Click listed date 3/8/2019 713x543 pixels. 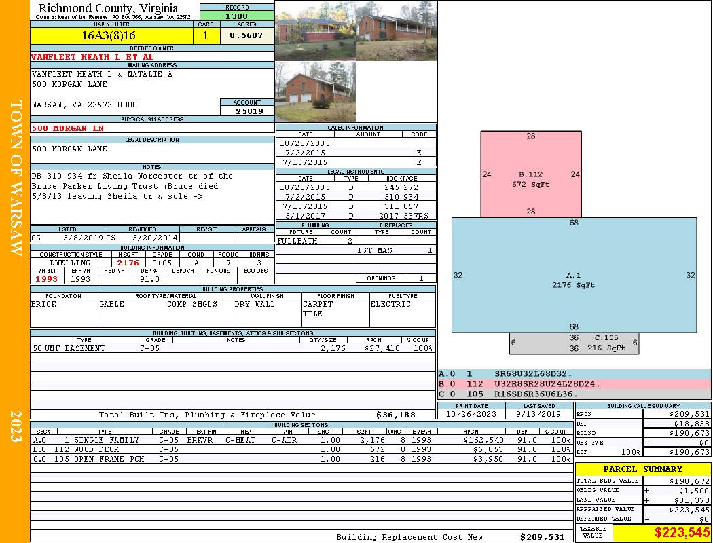(84, 238)
